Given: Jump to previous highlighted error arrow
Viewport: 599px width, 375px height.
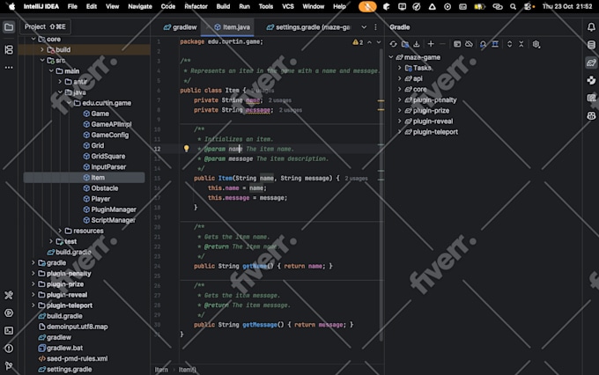Looking at the screenshot, I should coord(369,42).
